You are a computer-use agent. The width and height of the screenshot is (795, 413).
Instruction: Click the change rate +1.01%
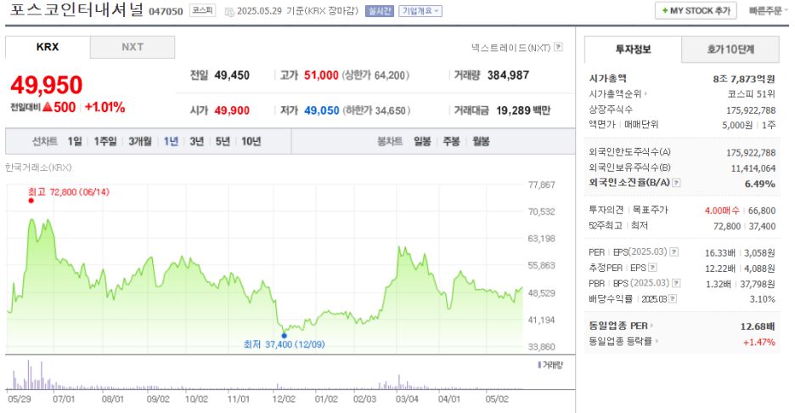click(x=105, y=107)
